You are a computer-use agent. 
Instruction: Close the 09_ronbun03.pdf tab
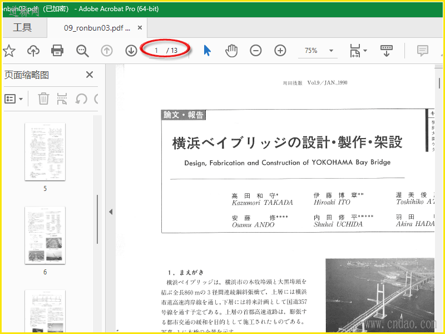click(140, 28)
